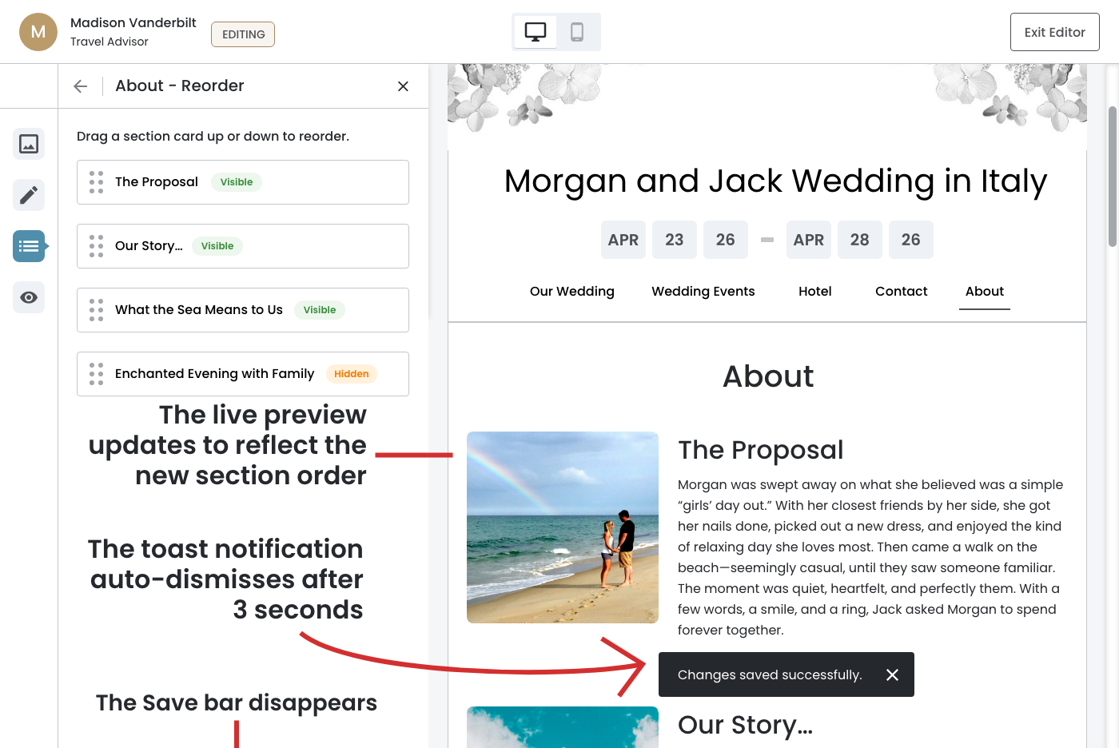Select the reorder list icon in sidebar
Viewport: 1119px width, 748px height.
pyautogui.click(x=29, y=246)
